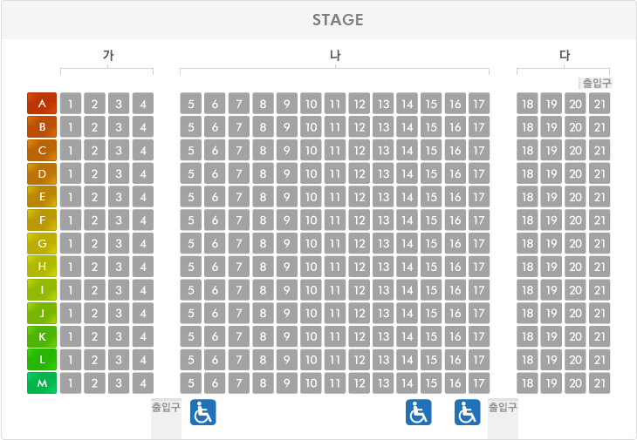Click the red row A label

tap(42, 104)
